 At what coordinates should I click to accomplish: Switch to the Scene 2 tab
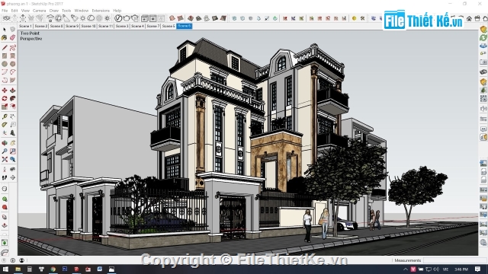[40, 26]
